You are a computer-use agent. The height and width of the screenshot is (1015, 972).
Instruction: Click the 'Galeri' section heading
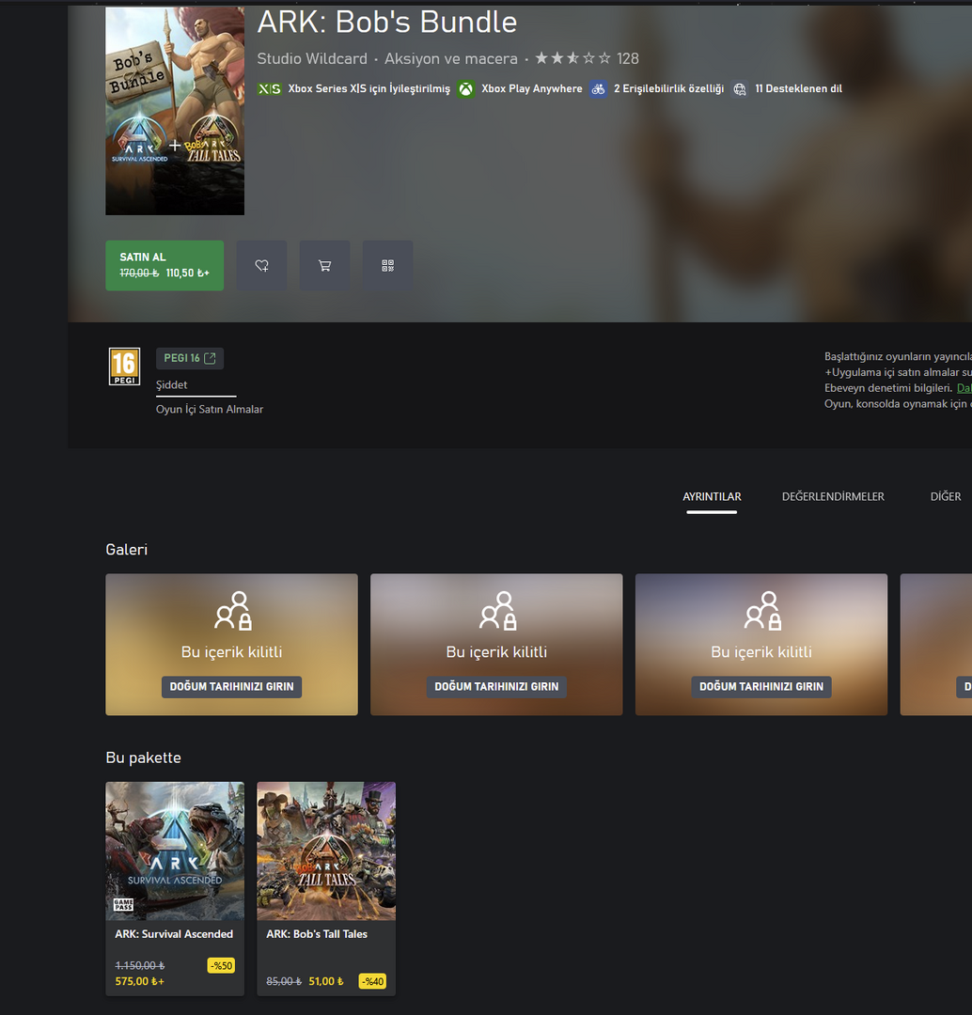click(126, 550)
